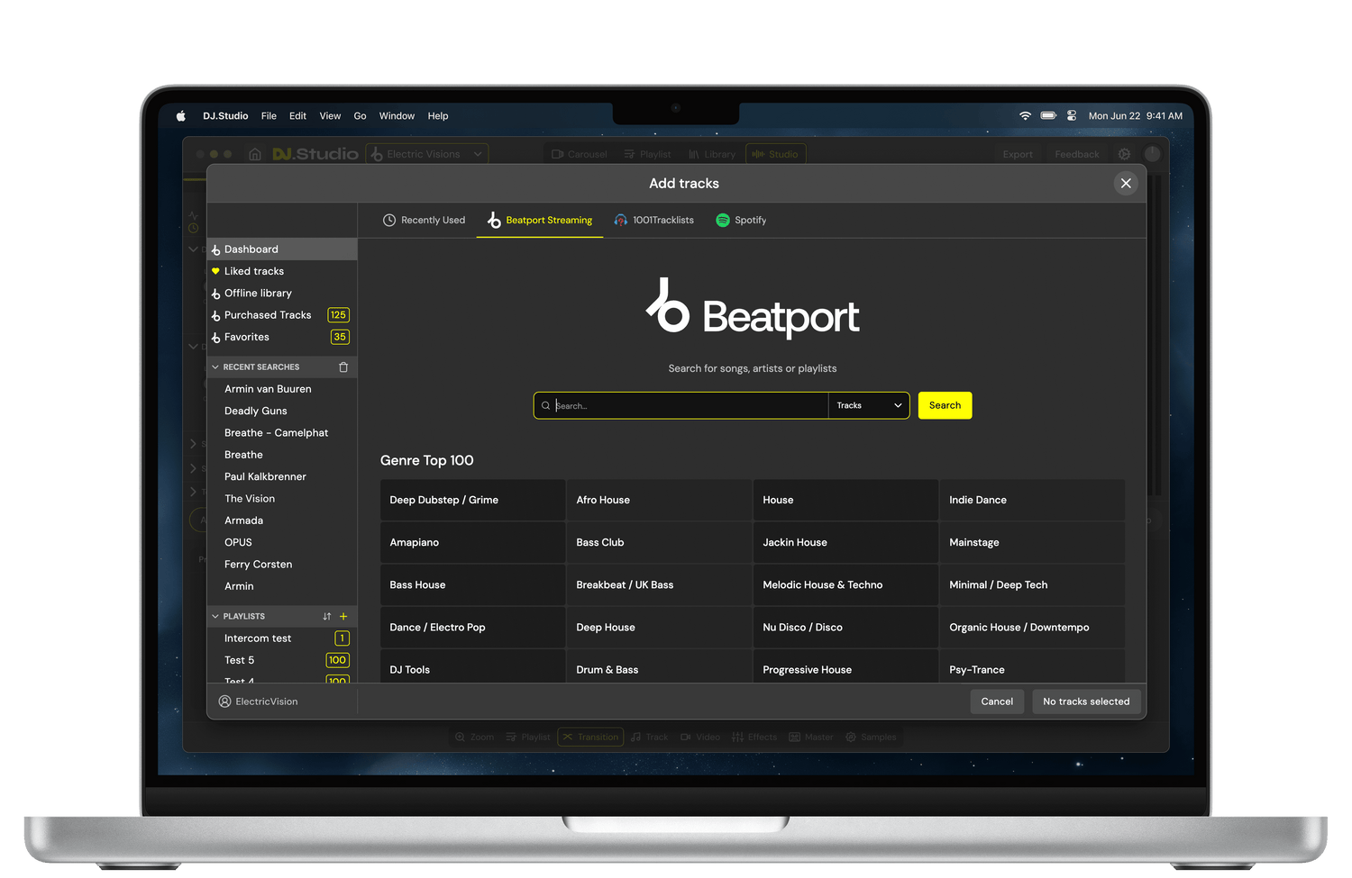Click the trash icon beside Recent Searches

point(343,367)
